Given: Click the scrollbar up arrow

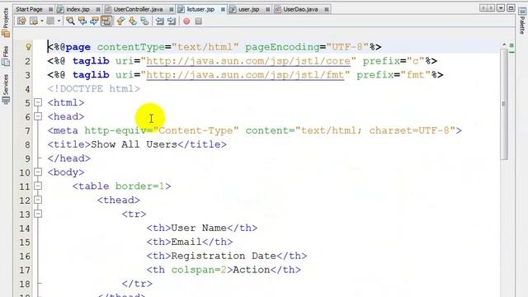Looking at the screenshot, I should pos(504,45).
